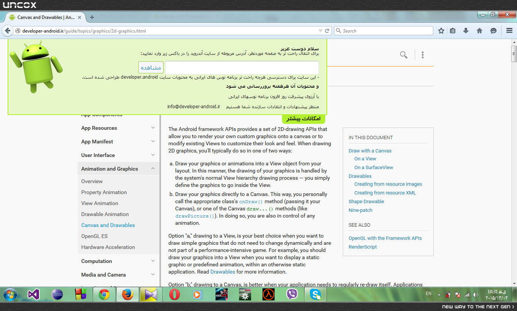Open Property Animation in the sidebar
Image resolution: width=517 pixels, height=311 pixels.
click(104, 192)
